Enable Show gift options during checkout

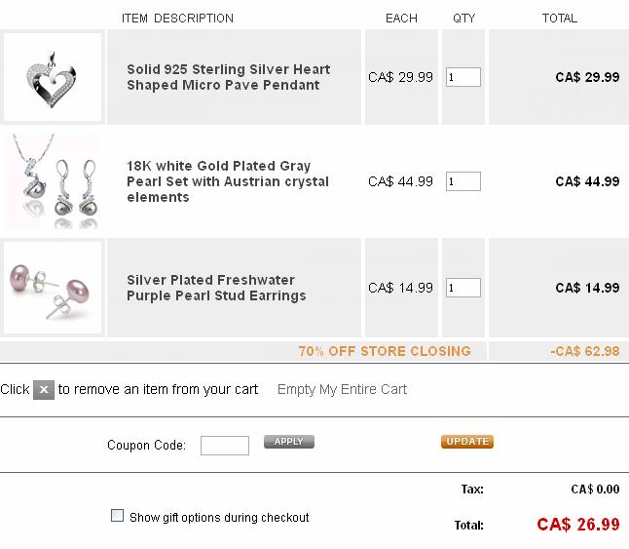118,516
